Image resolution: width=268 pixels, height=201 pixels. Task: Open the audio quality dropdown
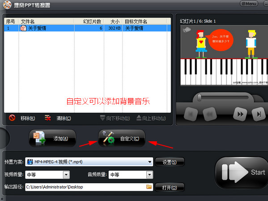tap(149, 175)
